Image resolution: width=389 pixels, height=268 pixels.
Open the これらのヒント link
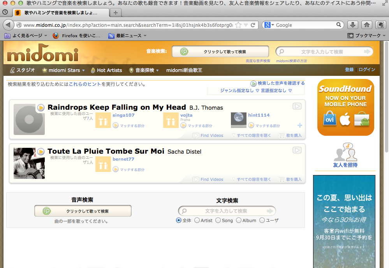point(85,84)
